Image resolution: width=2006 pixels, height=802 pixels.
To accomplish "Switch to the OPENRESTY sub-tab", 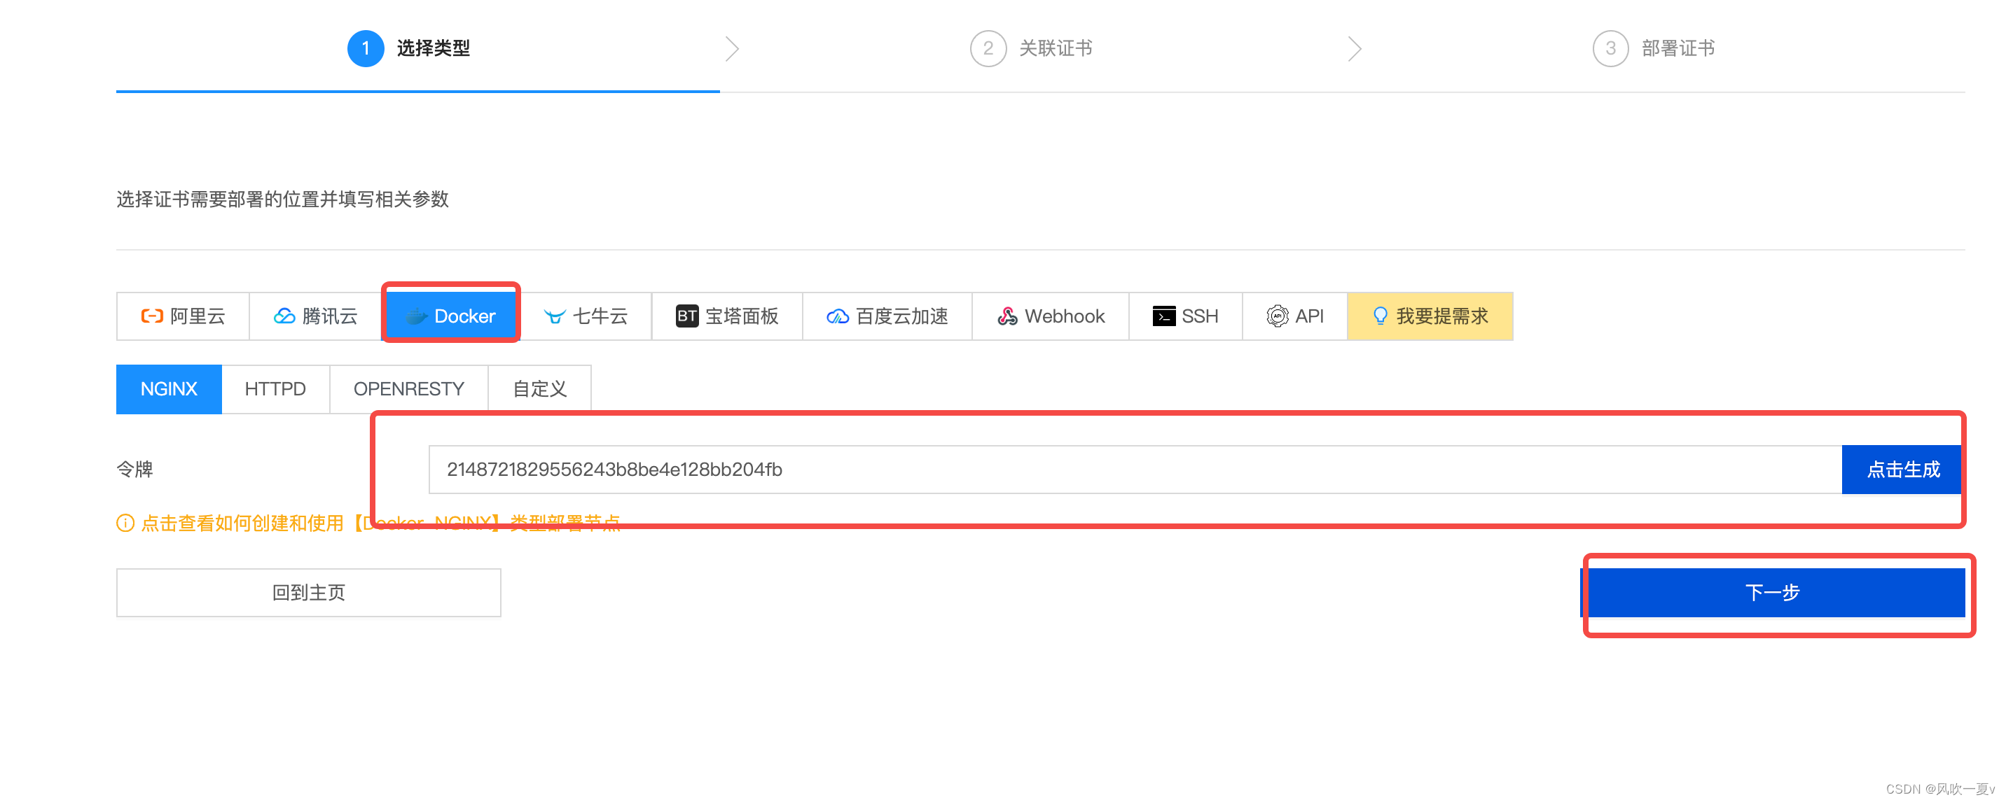I will pos(409,389).
